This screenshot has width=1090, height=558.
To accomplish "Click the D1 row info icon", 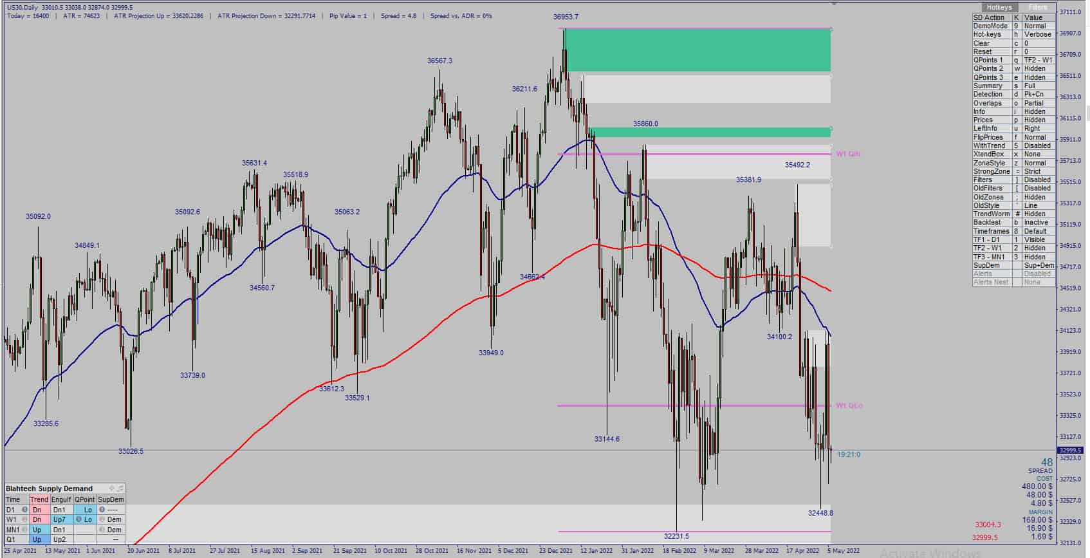I will (x=25, y=510).
